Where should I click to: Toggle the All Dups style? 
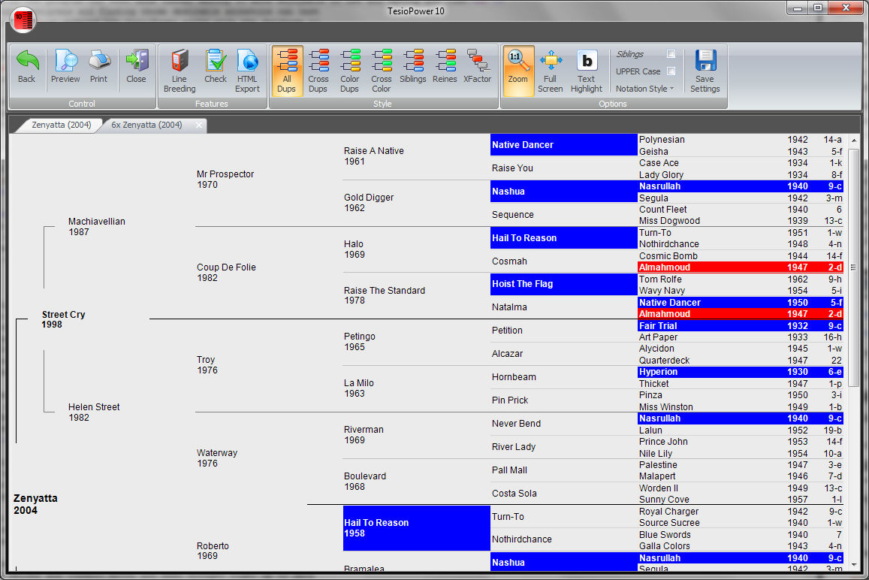click(287, 71)
